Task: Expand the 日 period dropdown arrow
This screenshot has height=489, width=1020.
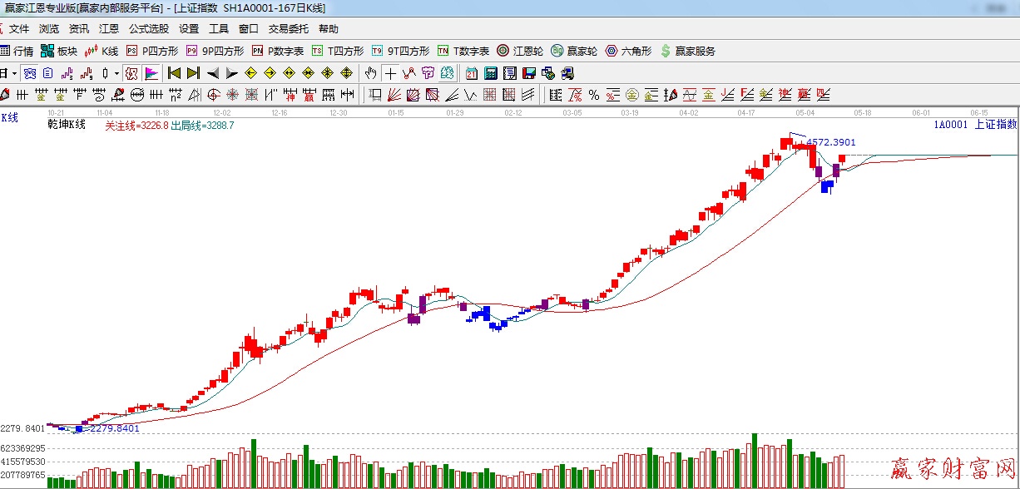Action: (13, 73)
